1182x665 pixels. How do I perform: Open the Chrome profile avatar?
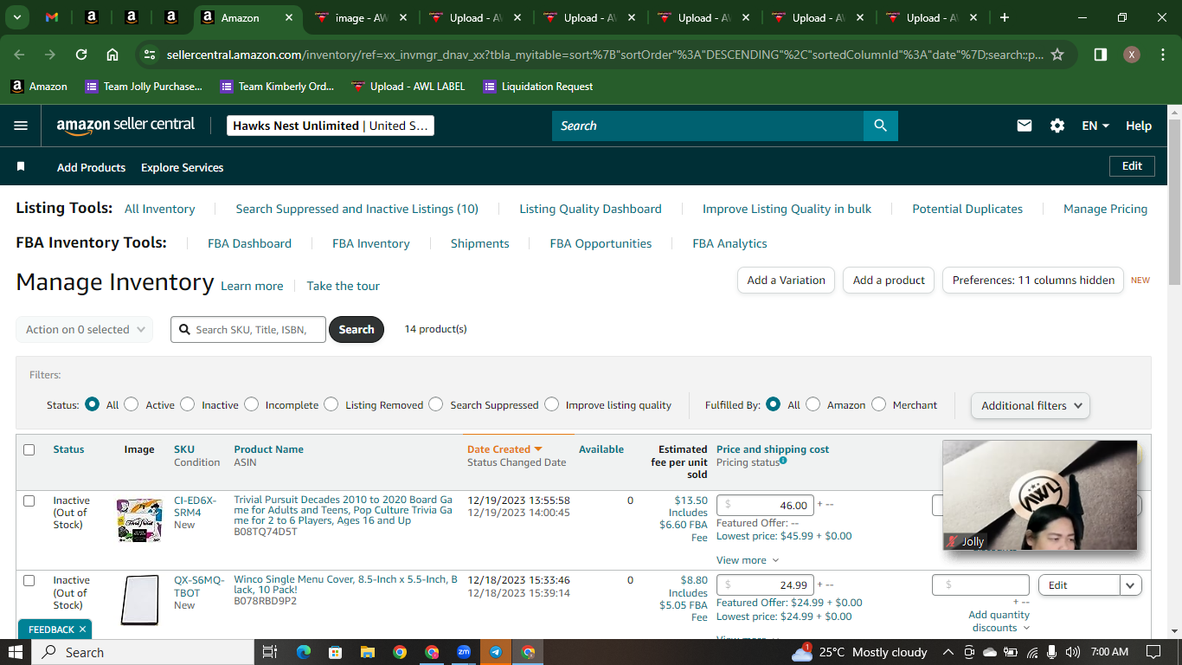(1132, 55)
